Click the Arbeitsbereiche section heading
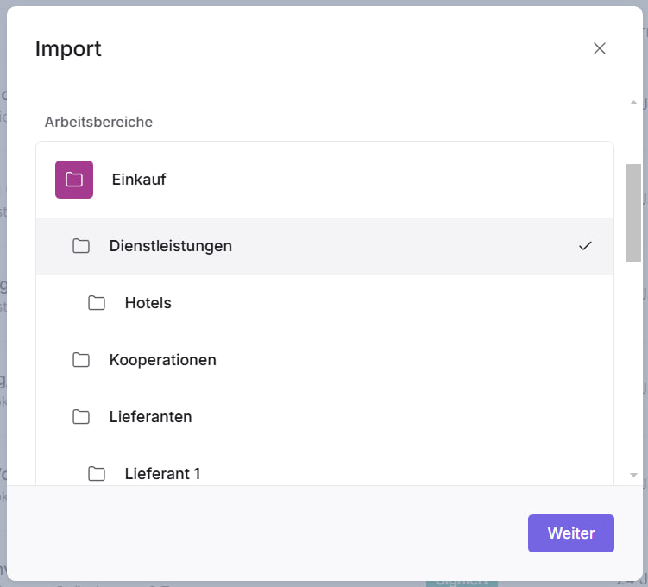This screenshot has height=587, width=648. pos(99,122)
